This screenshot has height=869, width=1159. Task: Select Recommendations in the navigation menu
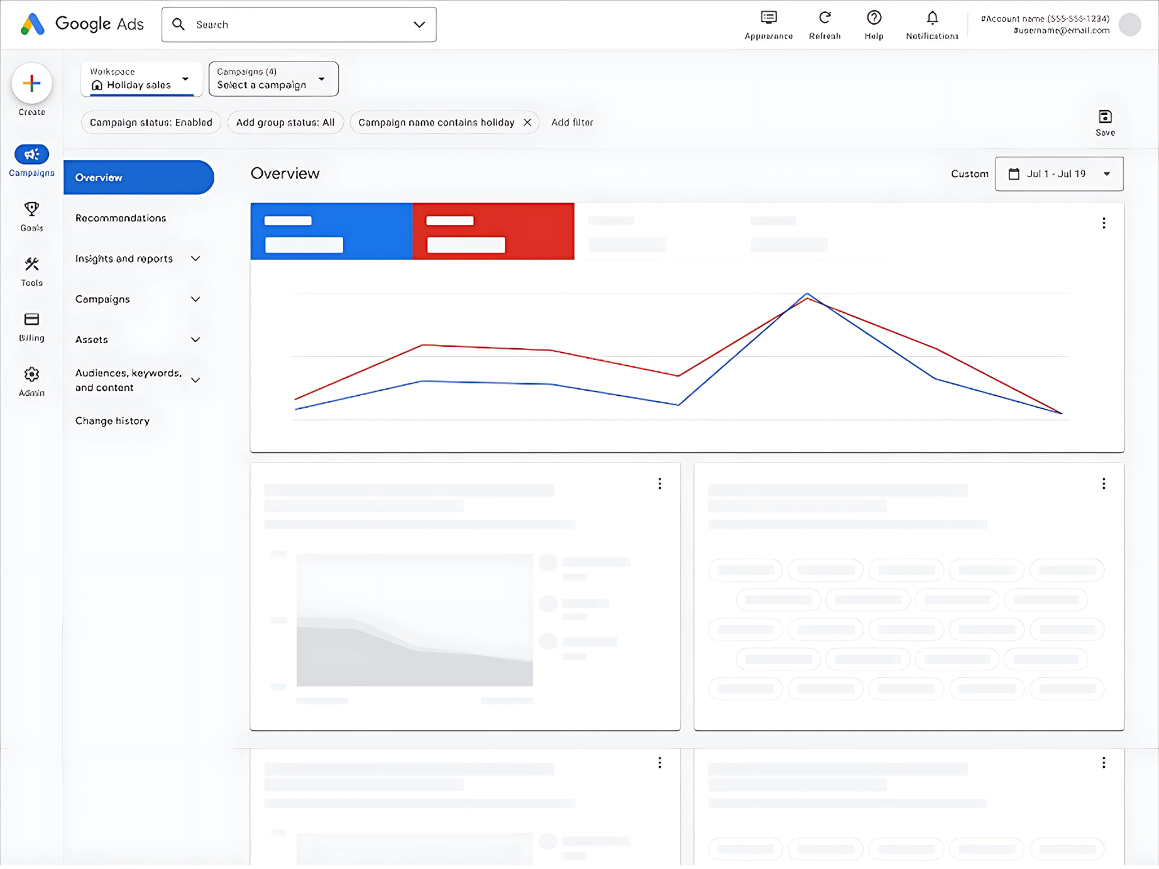click(x=121, y=218)
